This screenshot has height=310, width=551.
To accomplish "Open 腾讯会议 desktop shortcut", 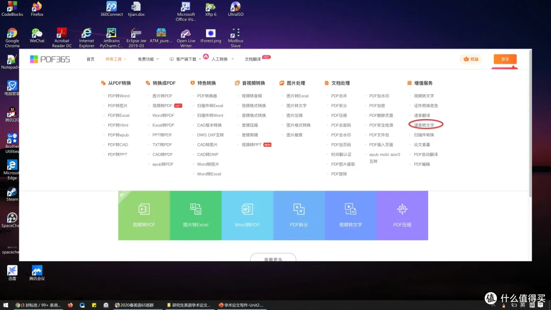I will click(37, 273).
